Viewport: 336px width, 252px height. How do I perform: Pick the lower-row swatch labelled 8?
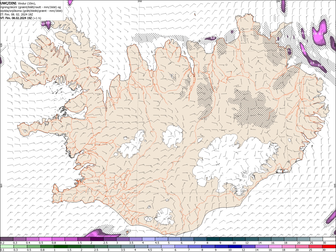pyautogui.click(x=208, y=246)
